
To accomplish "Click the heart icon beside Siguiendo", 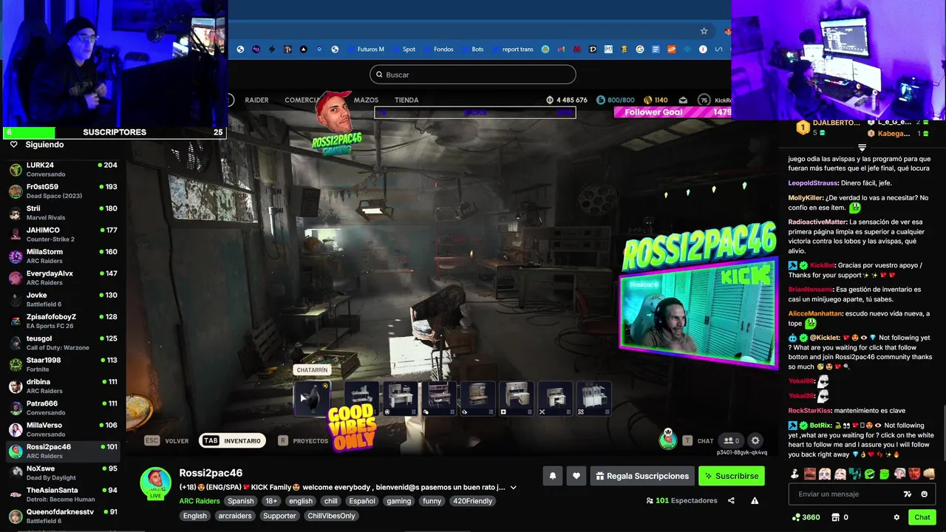I will coord(13,145).
